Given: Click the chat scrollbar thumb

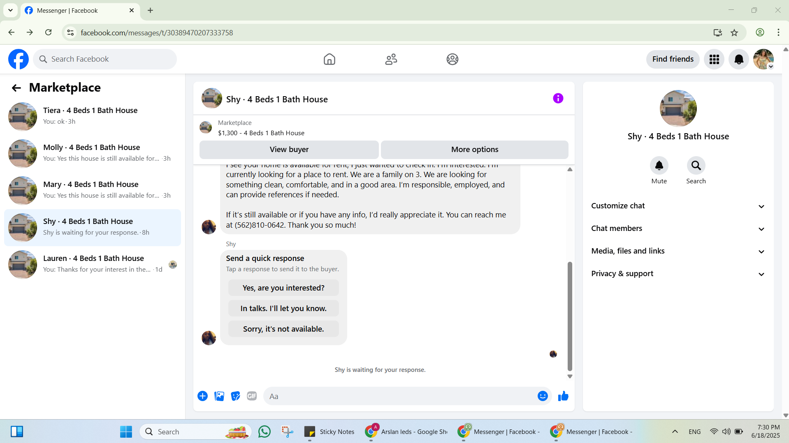Looking at the screenshot, I should pyautogui.click(x=570, y=316).
